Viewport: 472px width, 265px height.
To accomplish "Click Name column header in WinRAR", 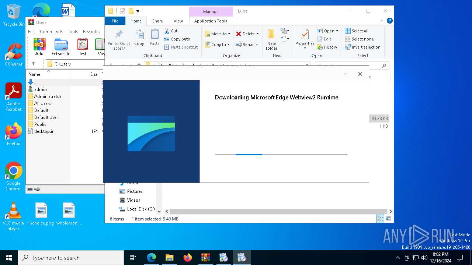I will (48, 74).
